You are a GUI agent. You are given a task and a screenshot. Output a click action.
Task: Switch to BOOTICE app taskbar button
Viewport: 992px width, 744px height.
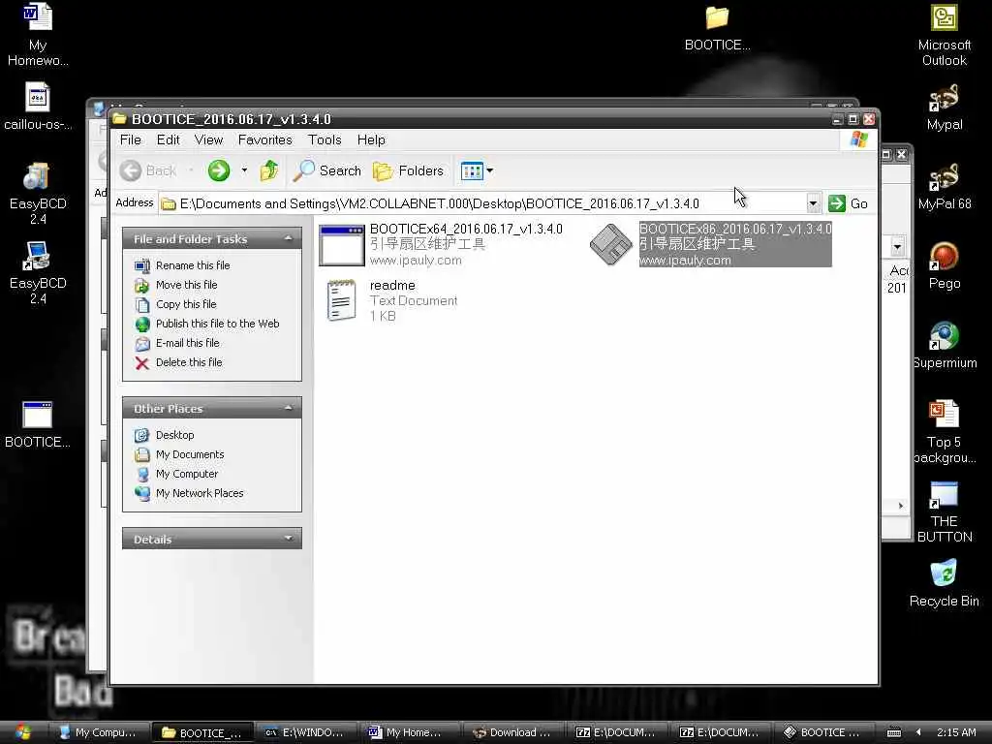(x=825, y=732)
